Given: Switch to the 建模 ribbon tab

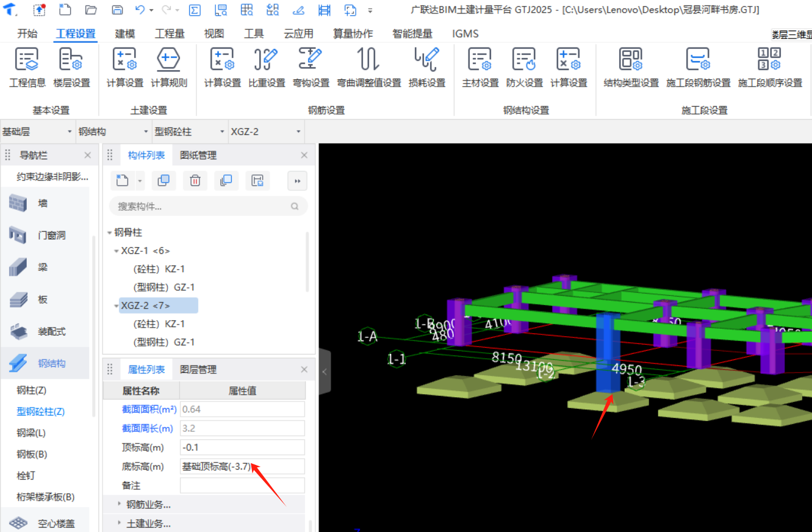Looking at the screenshot, I should (x=125, y=34).
